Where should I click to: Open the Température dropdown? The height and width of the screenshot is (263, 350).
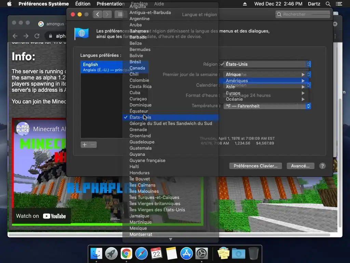pos(267,106)
